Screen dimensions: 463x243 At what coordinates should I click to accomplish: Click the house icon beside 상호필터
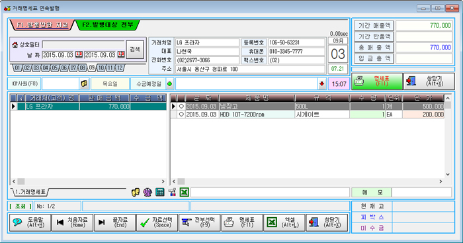point(15,44)
